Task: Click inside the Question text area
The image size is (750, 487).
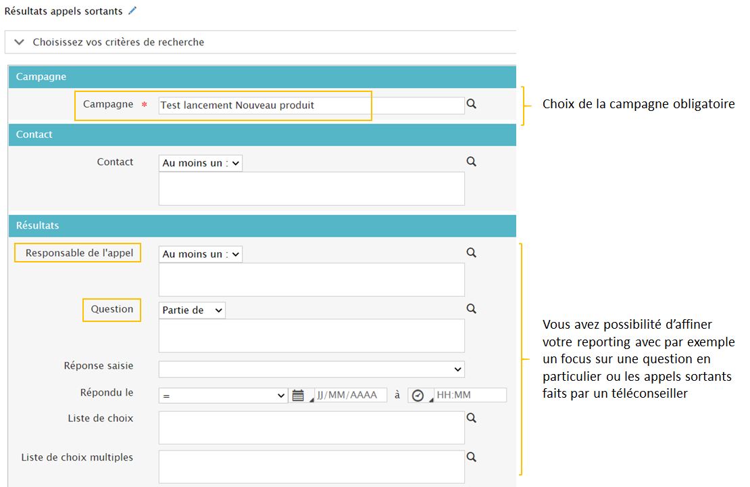Action: click(311, 335)
